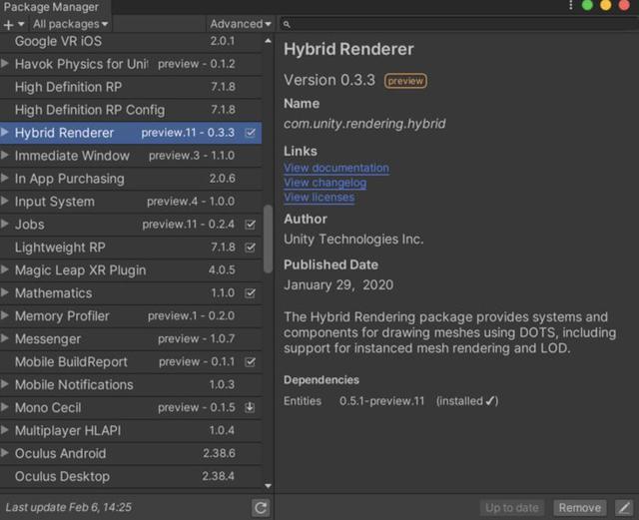
Task: Expand the Multiplayer HLAPI arrow
Action: (x=5, y=429)
